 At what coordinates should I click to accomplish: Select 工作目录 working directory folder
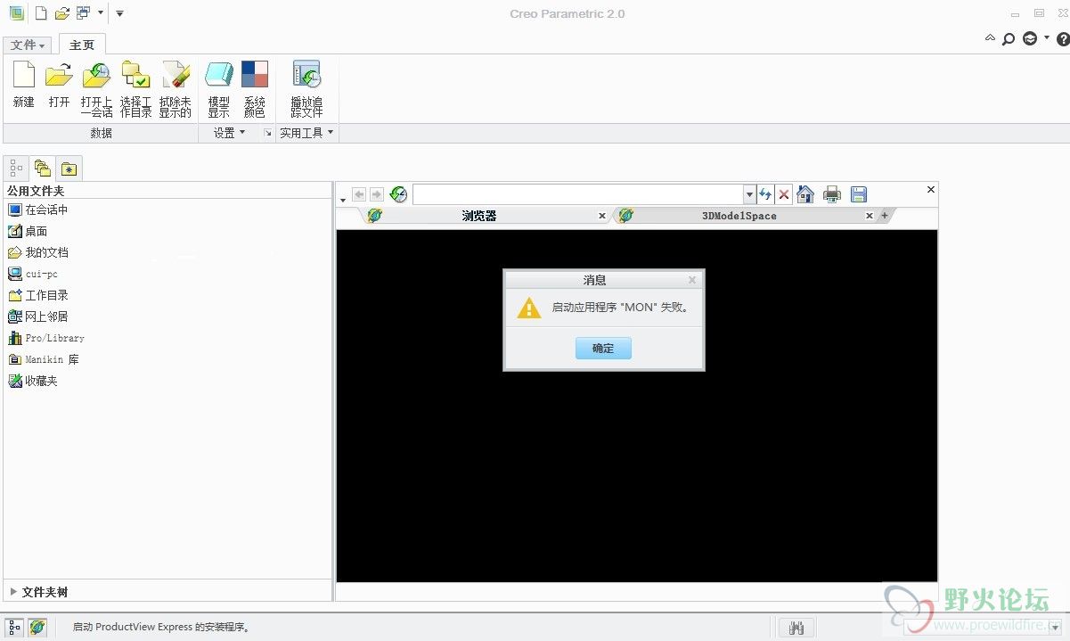(37, 295)
